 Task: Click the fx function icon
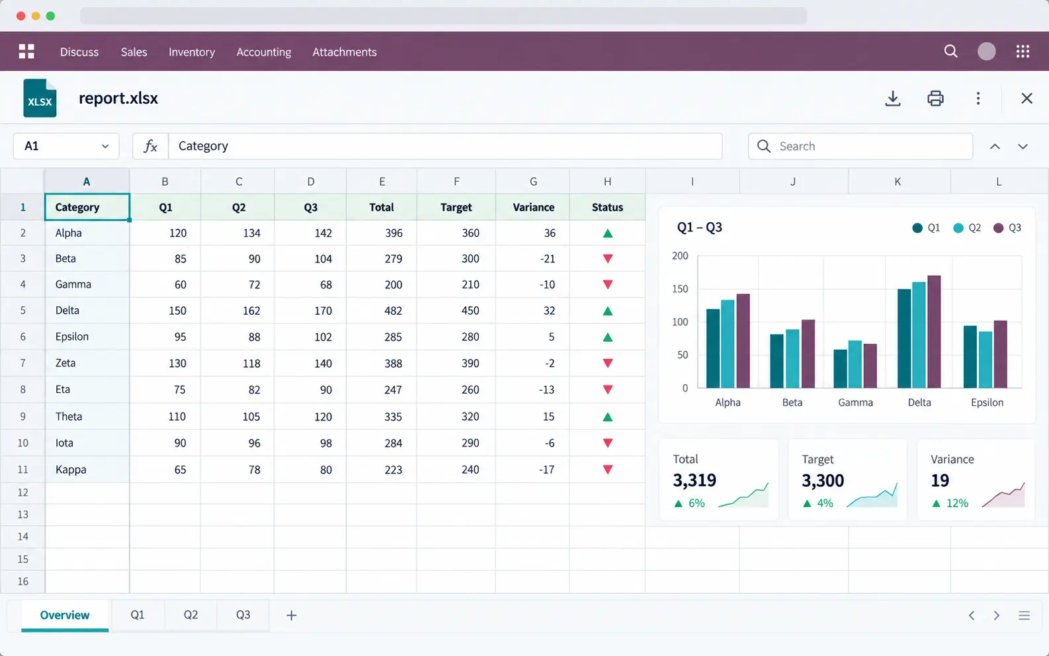(151, 146)
